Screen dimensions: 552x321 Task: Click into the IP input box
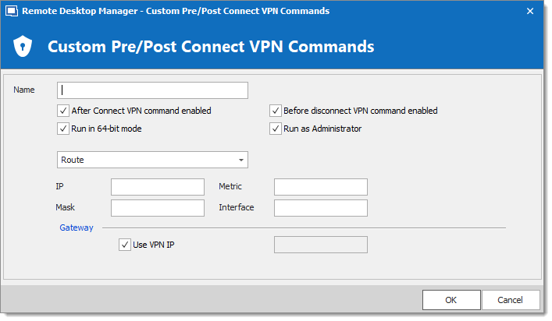tap(158, 187)
